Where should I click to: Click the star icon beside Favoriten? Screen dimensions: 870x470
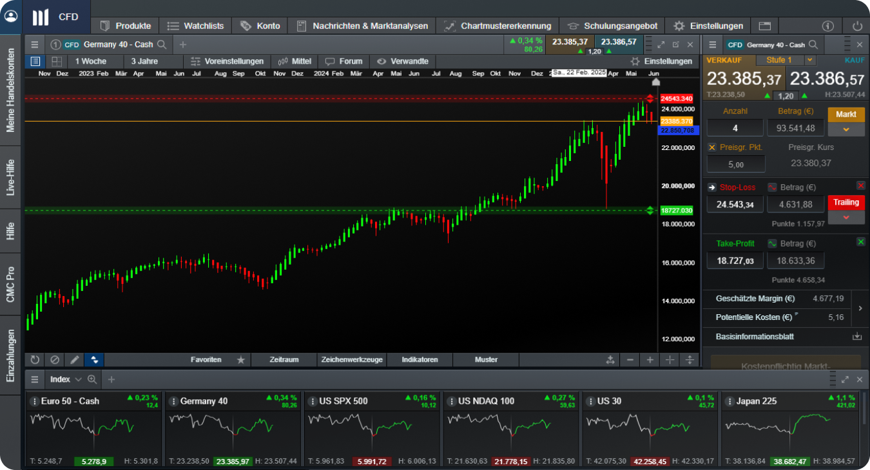coord(240,360)
